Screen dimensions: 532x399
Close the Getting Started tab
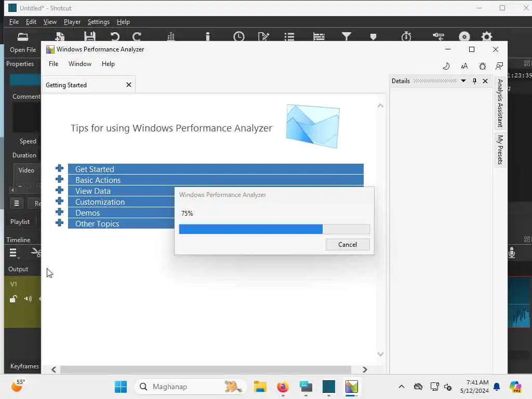129,85
